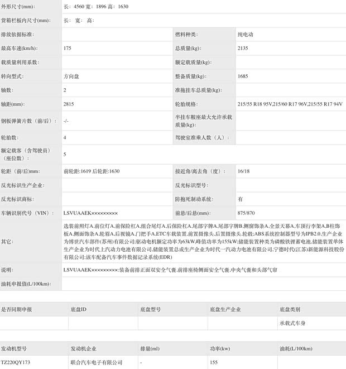Select the leaf spring value -/-
This screenshot has width=346, height=369.
click(x=66, y=121)
